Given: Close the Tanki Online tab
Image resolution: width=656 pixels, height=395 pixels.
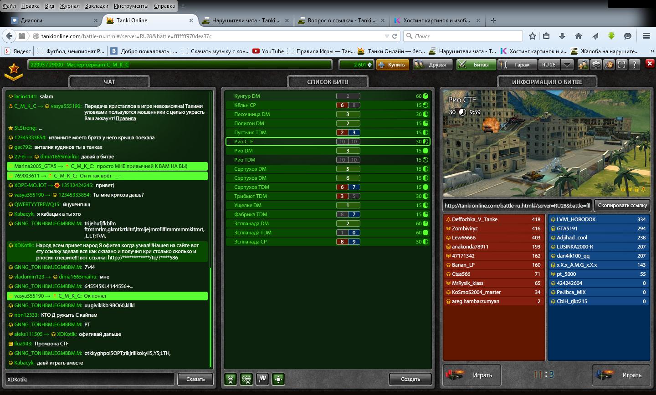Looking at the screenshot, I should coord(192,20).
